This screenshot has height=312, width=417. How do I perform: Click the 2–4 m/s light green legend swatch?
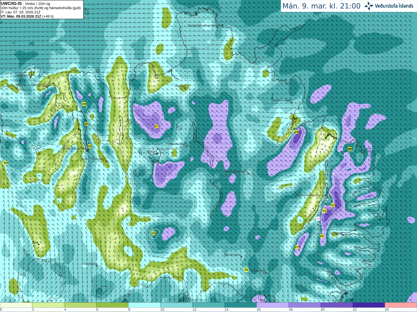(48, 305)
